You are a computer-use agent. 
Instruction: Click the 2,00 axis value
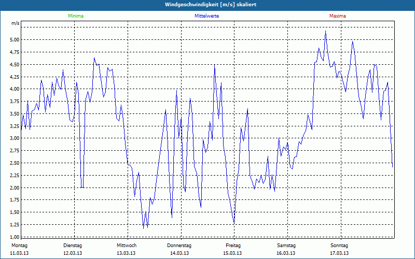[x=15, y=188]
